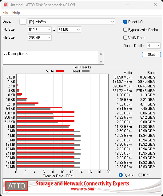Open the www.atto.com link
The image size is (163, 196).
82,189
